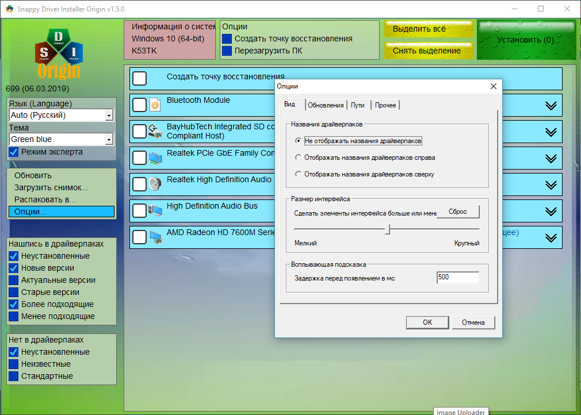Expand the High Definition Audio Bus chevron
This screenshot has width=581, height=415.
point(551,212)
